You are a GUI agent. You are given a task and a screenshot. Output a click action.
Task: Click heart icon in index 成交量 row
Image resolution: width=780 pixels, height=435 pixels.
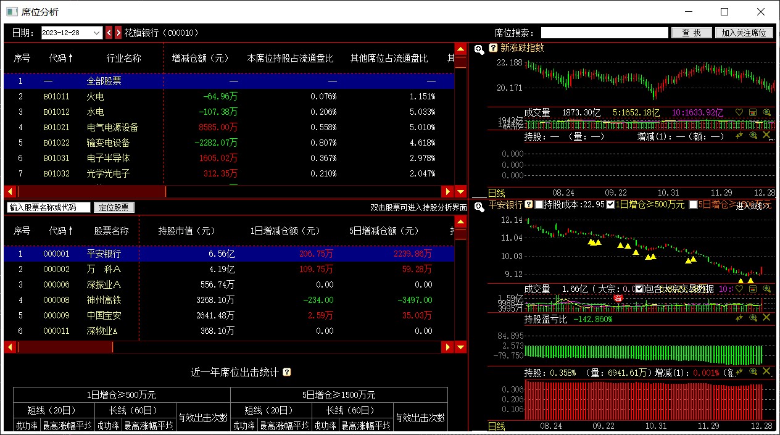click(x=739, y=112)
